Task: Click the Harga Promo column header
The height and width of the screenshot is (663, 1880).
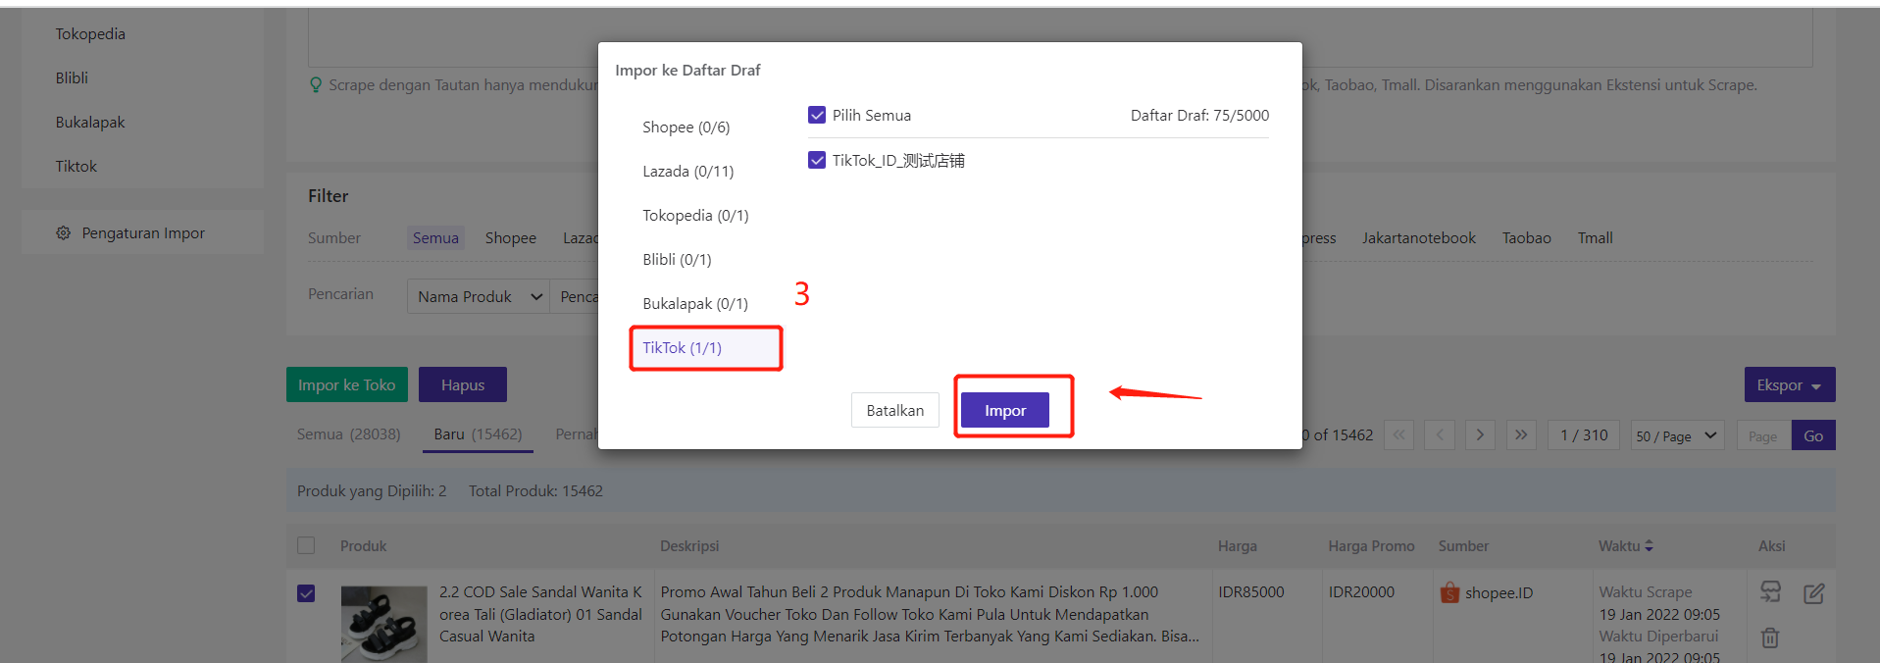Action: click(1371, 546)
